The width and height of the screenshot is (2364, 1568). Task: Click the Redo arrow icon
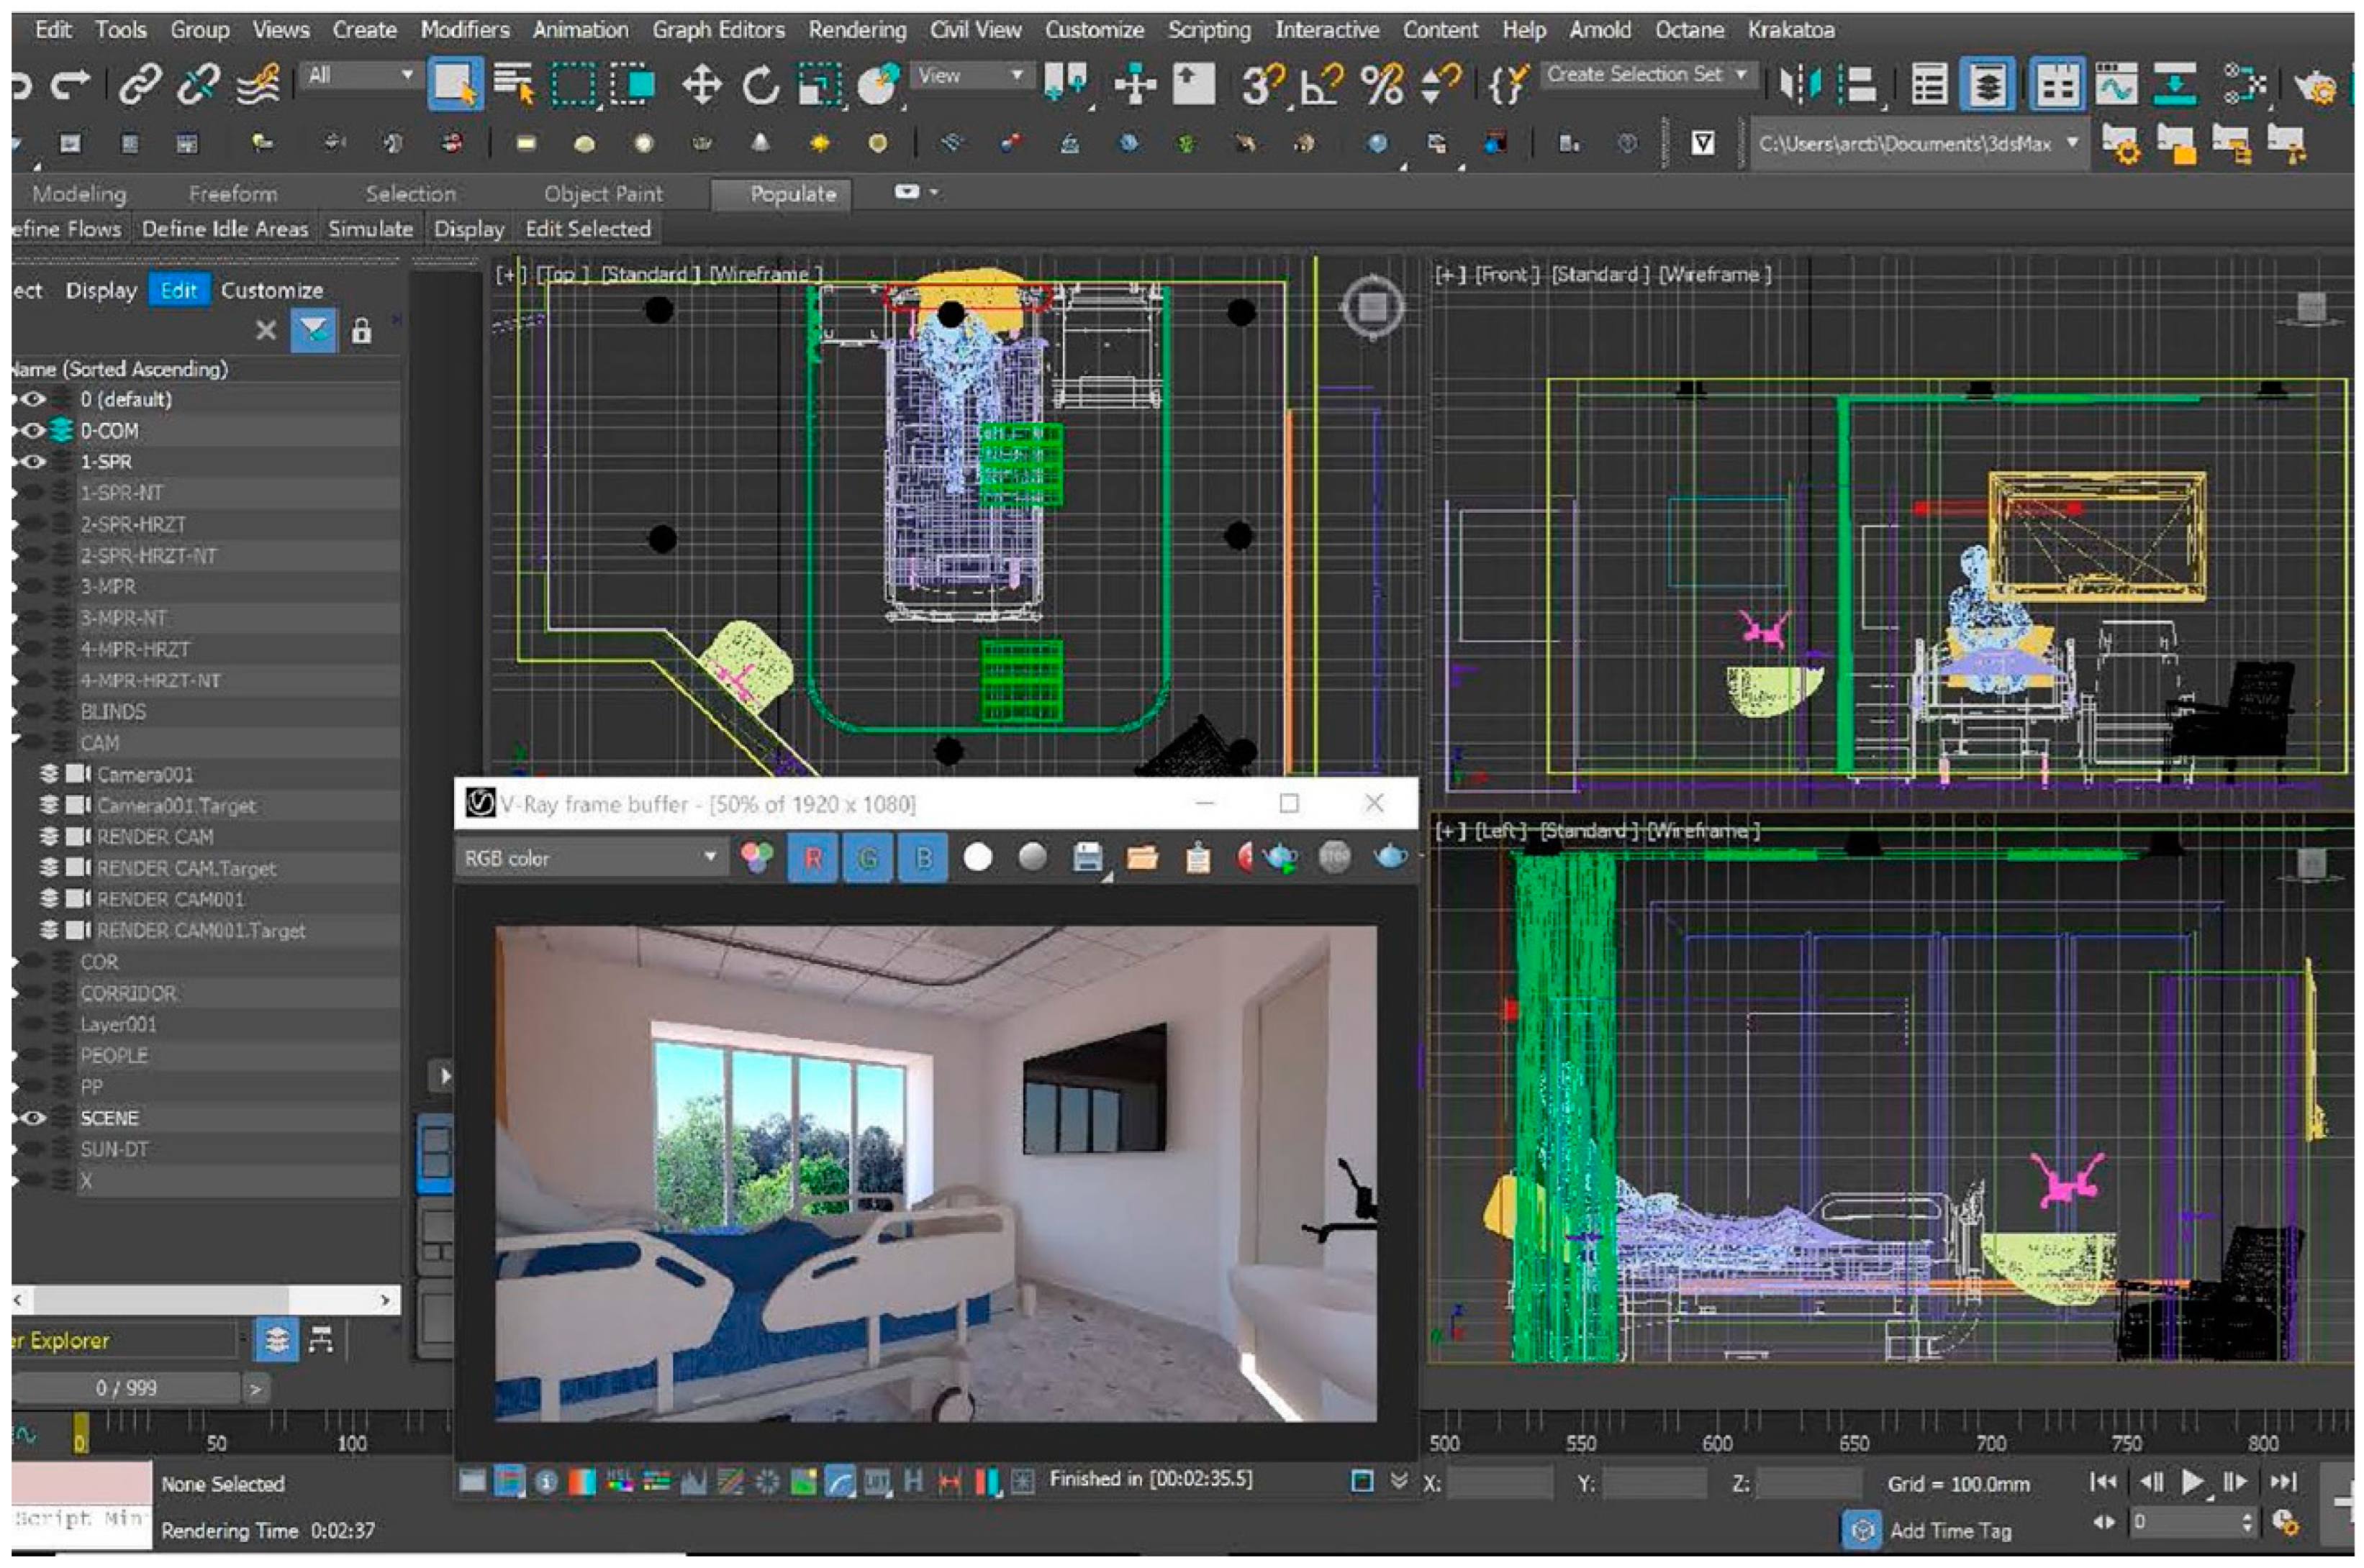tap(70, 85)
